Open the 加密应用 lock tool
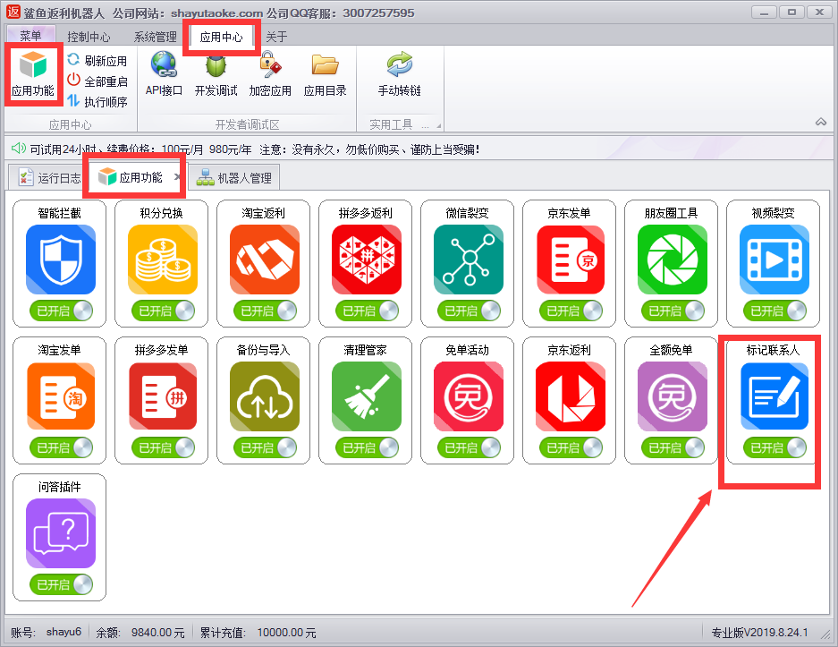The height and width of the screenshot is (647, 838). [x=270, y=74]
